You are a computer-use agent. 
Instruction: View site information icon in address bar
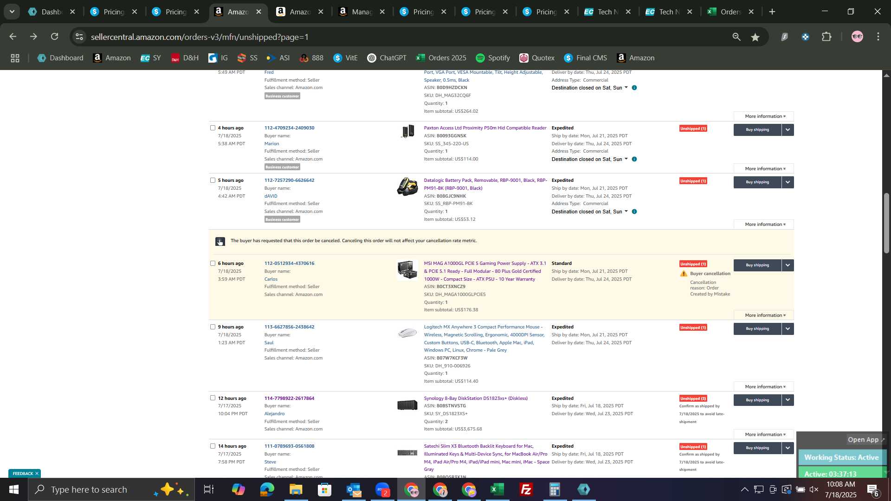coord(80,37)
